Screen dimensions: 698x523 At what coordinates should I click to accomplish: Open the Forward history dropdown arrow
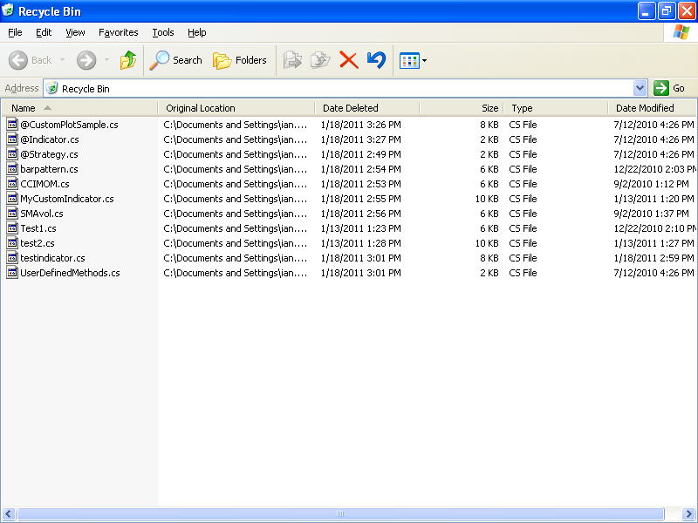(106, 60)
